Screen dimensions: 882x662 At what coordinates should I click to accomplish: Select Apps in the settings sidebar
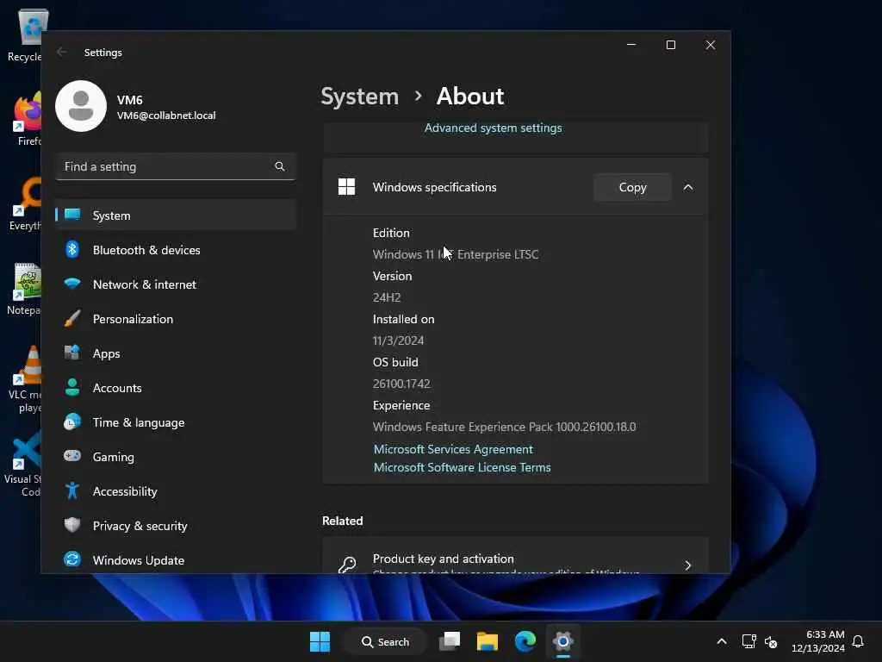point(176,353)
